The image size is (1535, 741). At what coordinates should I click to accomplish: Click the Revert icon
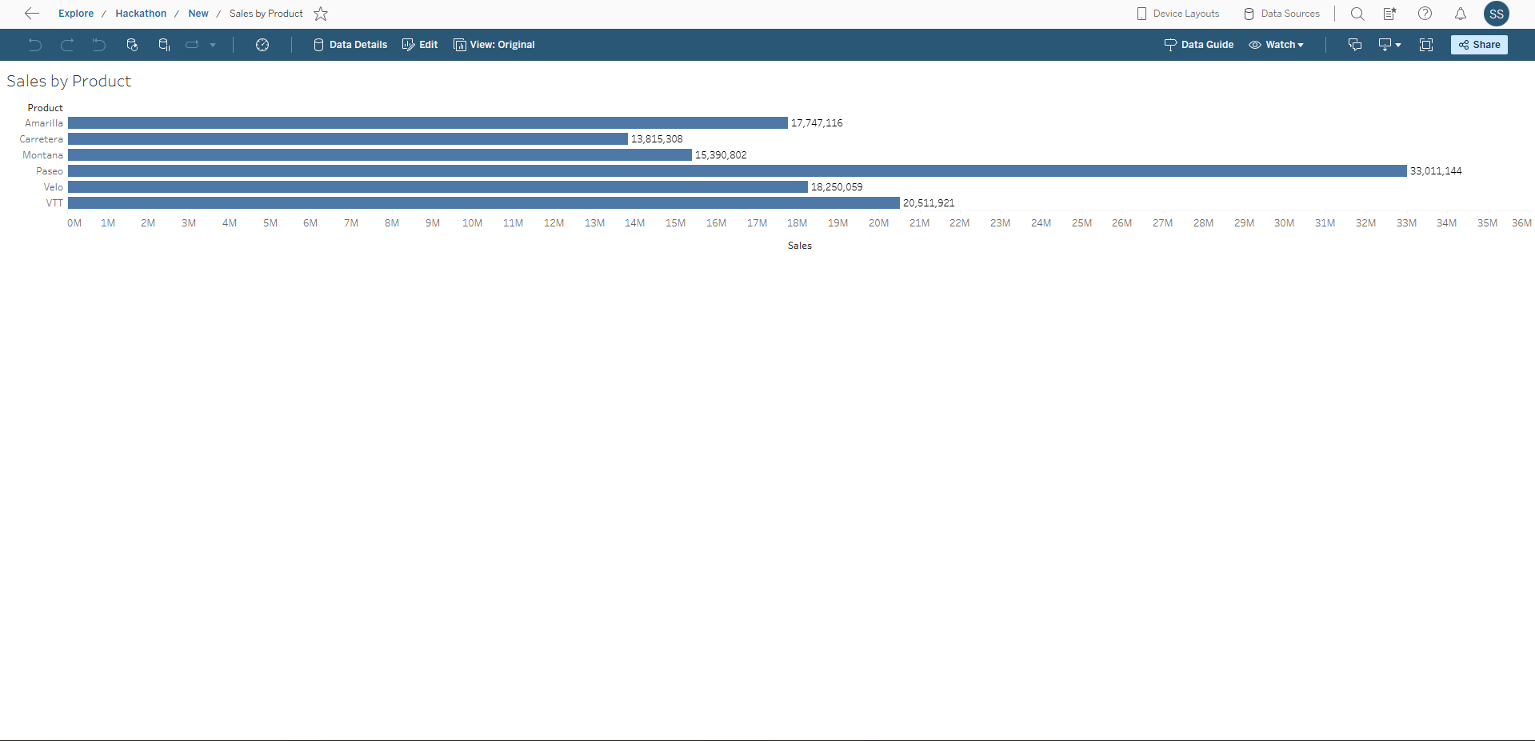pyautogui.click(x=98, y=45)
